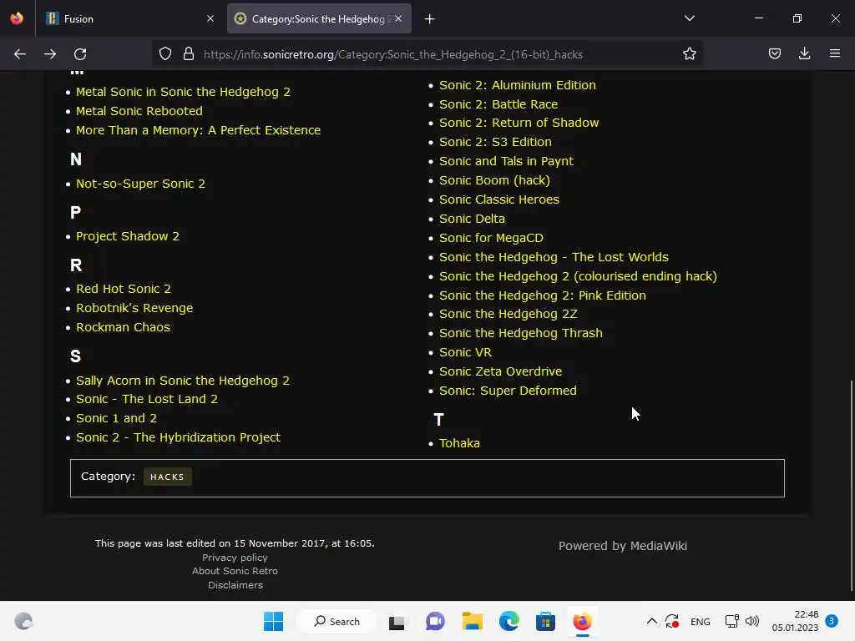Open the sync status tray icon
855x641 pixels.
tap(672, 621)
